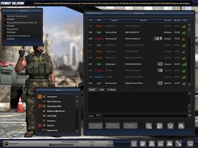Toggle the 'Tam Kafadan Vur' mission checkbox
Image resolution: width=198 pixels, height=148 pixels.
coord(5,36)
